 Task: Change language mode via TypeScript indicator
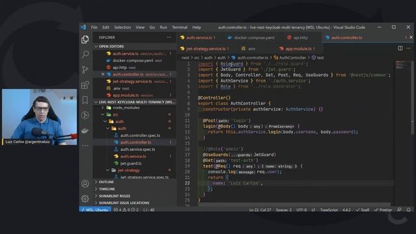329,209
